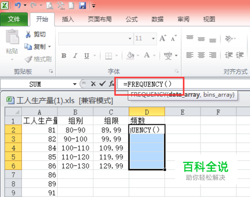Click 剪切 to cut selection
The image size is (250, 197).
(x=35, y=35)
